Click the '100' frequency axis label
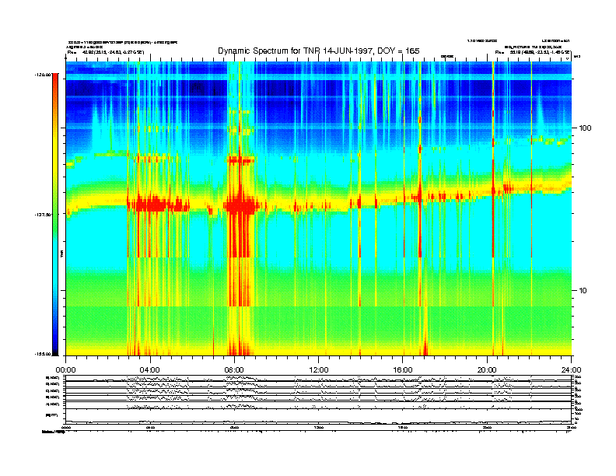The image size is (616, 476). pos(585,128)
